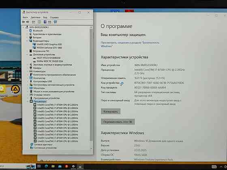Click Переименовать этот ПК button
Screen dimensions: 227x170
point(118,122)
